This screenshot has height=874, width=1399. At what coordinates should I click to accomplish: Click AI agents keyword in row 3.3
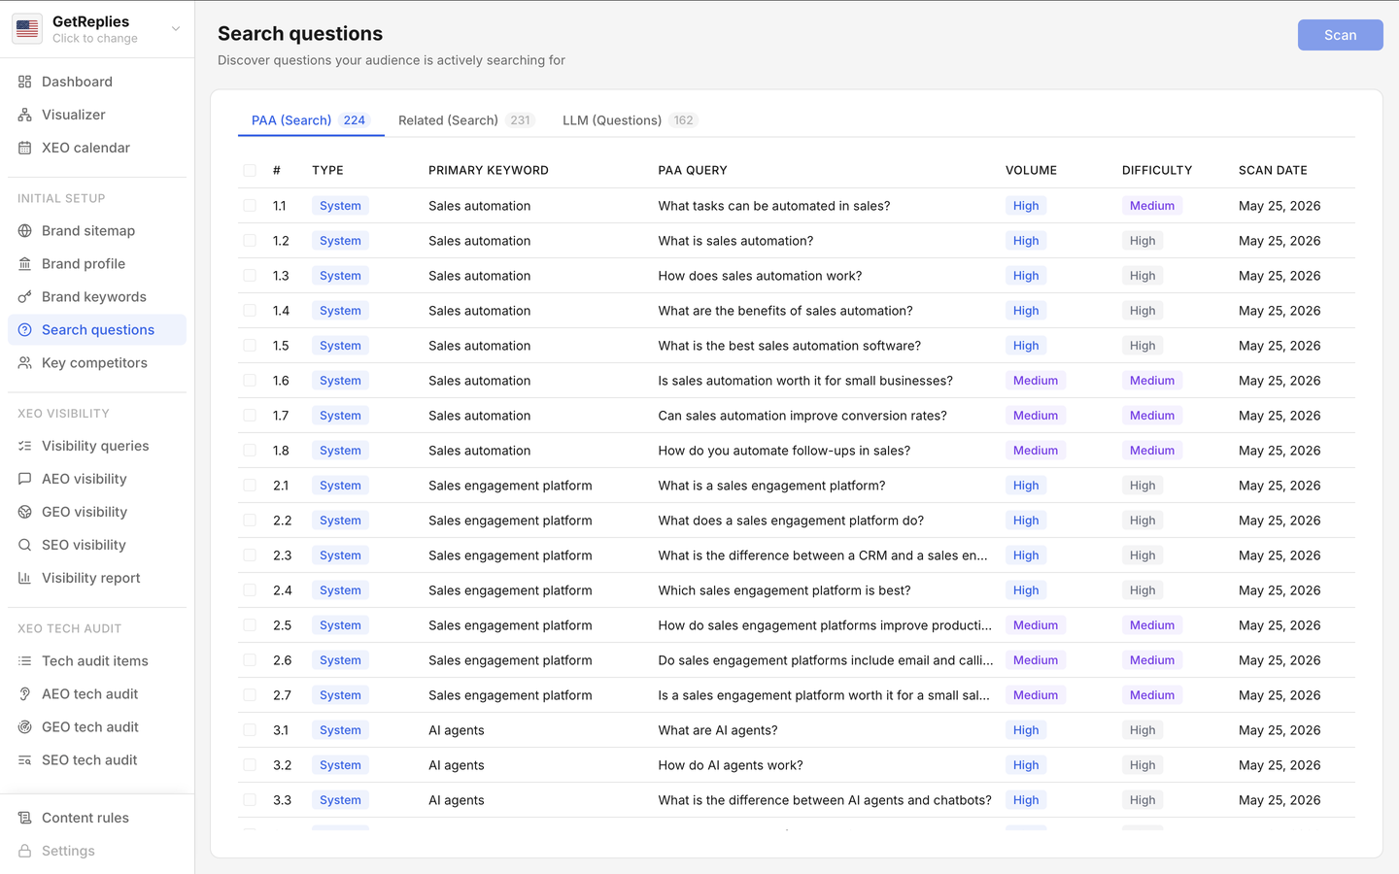click(x=457, y=800)
